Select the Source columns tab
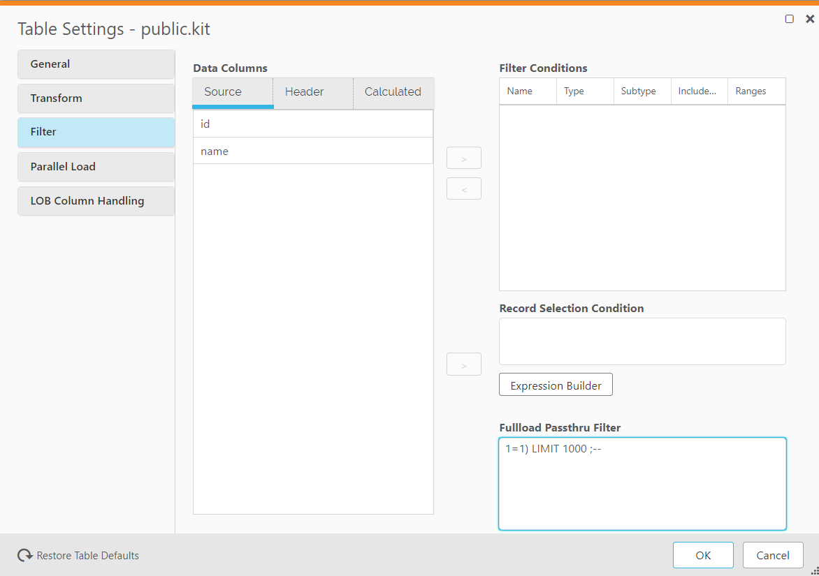 [223, 92]
